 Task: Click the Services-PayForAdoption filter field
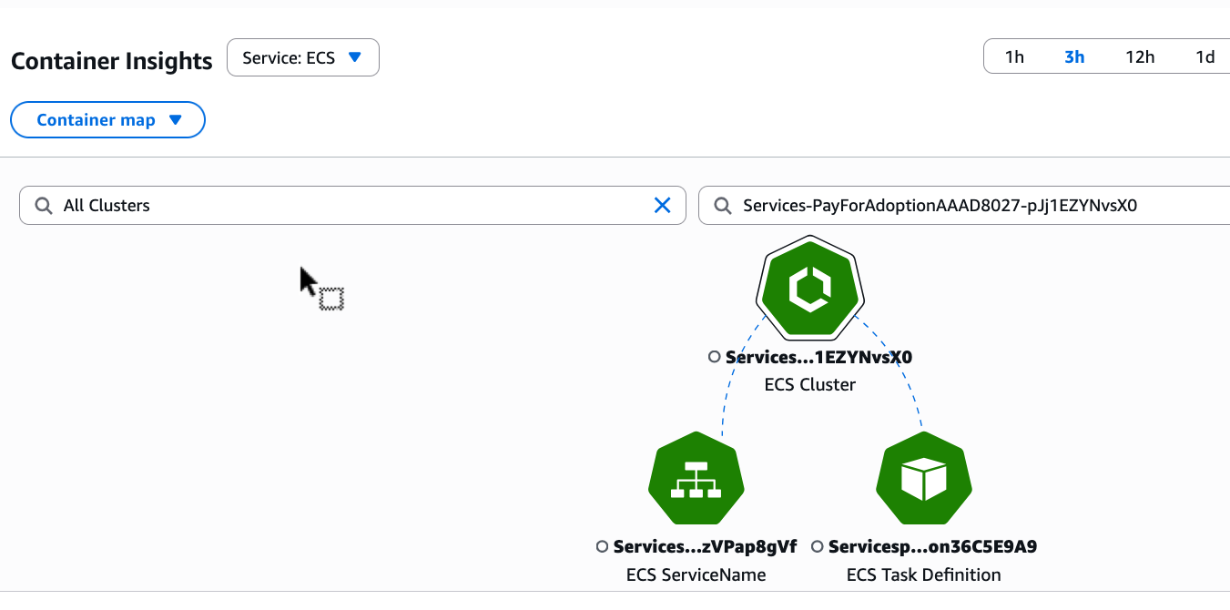coord(965,206)
